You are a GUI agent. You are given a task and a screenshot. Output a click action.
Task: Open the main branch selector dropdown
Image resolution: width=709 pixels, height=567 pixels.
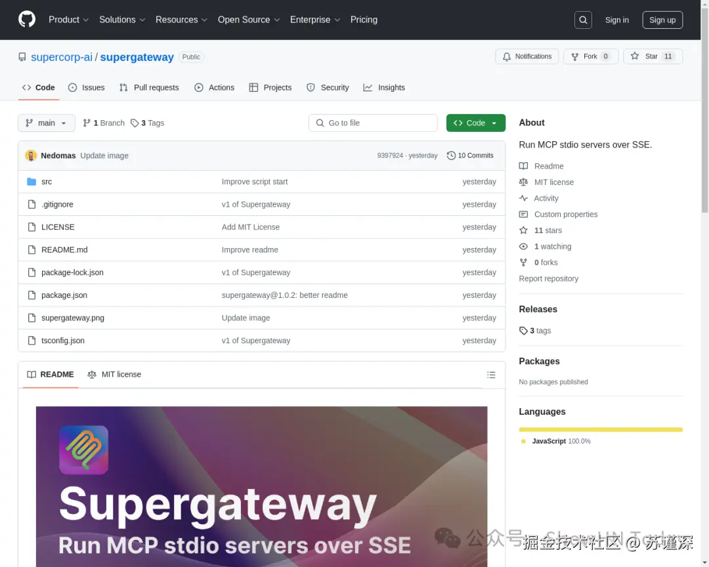pos(47,123)
